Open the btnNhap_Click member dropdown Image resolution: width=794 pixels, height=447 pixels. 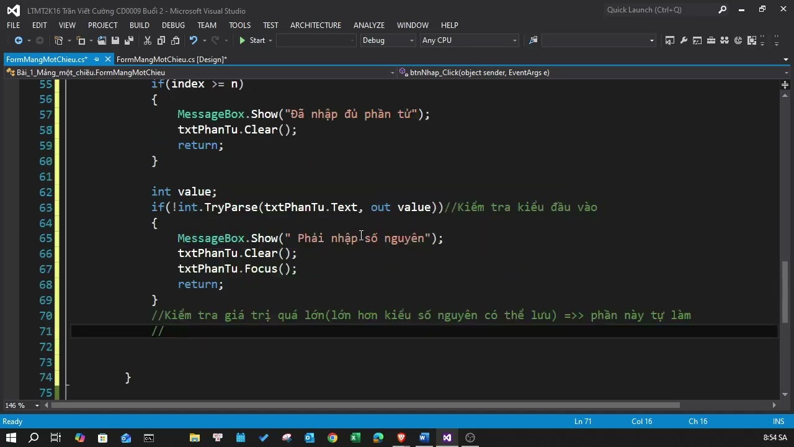[594, 73]
